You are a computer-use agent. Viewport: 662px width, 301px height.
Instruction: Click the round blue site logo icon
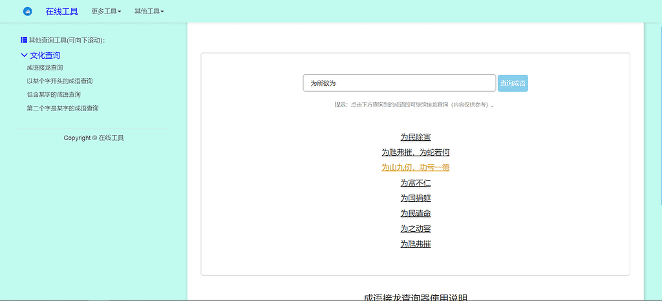[x=27, y=12]
